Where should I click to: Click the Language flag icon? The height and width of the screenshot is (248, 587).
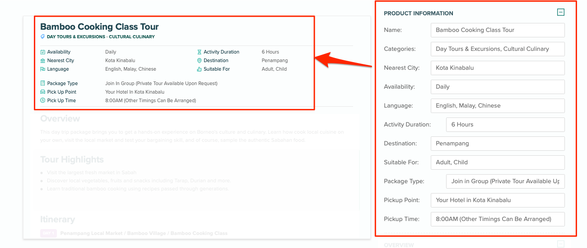coord(43,69)
